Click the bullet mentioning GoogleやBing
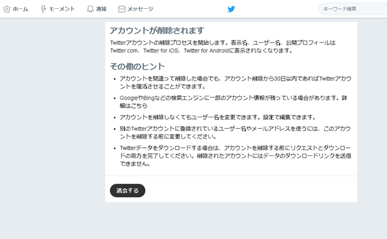The height and width of the screenshot is (239, 387). pos(233,102)
